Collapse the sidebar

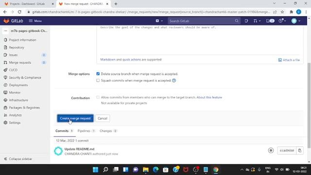pos(18,159)
